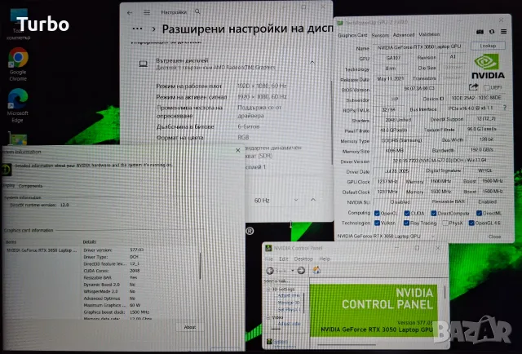Open the Microsoft Edge desktop shortcut
The height and width of the screenshot is (354, 522).
(x=18, y=106)
